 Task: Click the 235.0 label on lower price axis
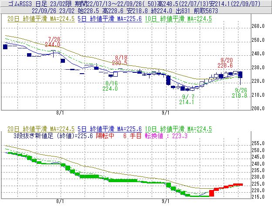point(258,170)
